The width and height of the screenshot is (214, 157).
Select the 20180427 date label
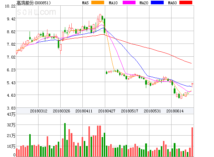107,111
